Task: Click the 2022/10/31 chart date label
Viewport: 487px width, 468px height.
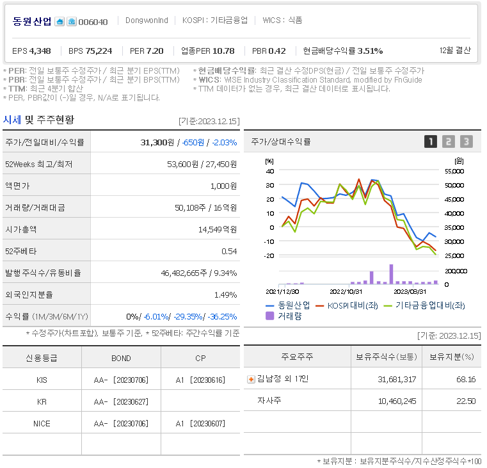Action: pos(346,292)
